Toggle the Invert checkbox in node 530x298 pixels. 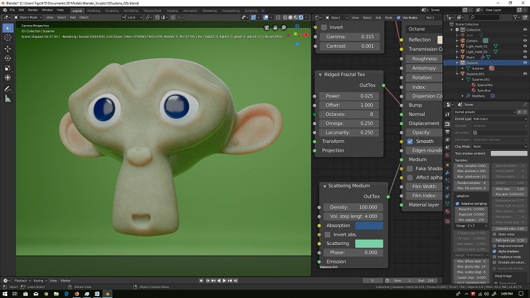pos(324,27)
